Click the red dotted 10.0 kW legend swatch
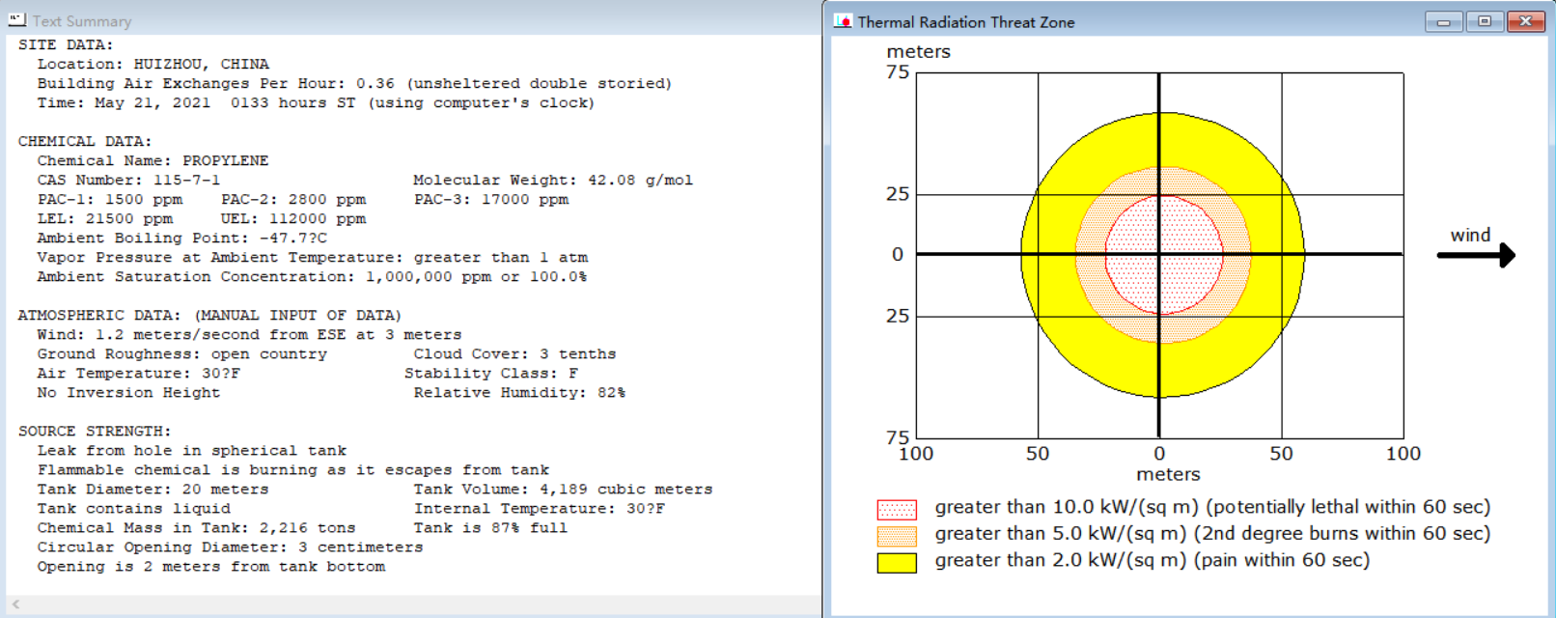This screenshot has width=1556, height=618. click(x=897, y=509)
